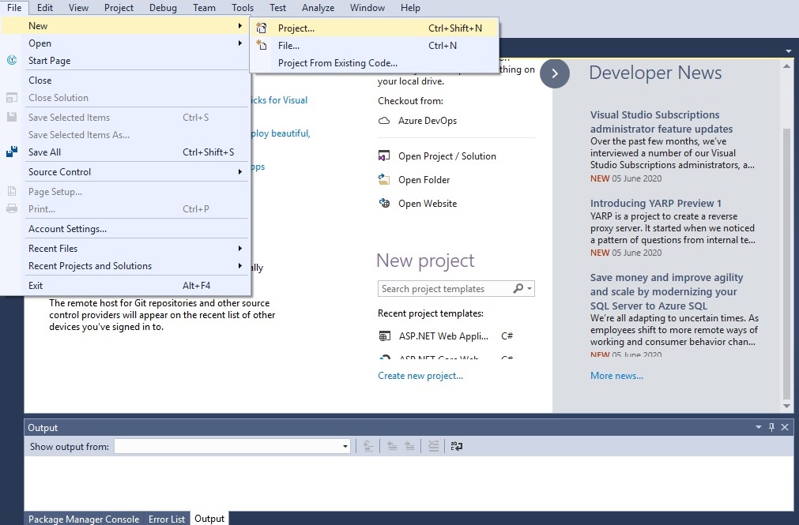Pin the Output panel with auto-hide

pyautogui.click(x=771, y=427)
